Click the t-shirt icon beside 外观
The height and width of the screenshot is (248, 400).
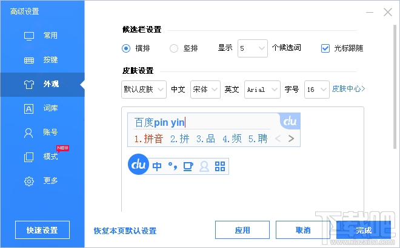(x=29, y=84)
